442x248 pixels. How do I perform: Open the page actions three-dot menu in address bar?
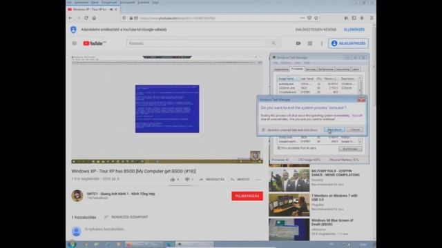(x=302, y=18)
